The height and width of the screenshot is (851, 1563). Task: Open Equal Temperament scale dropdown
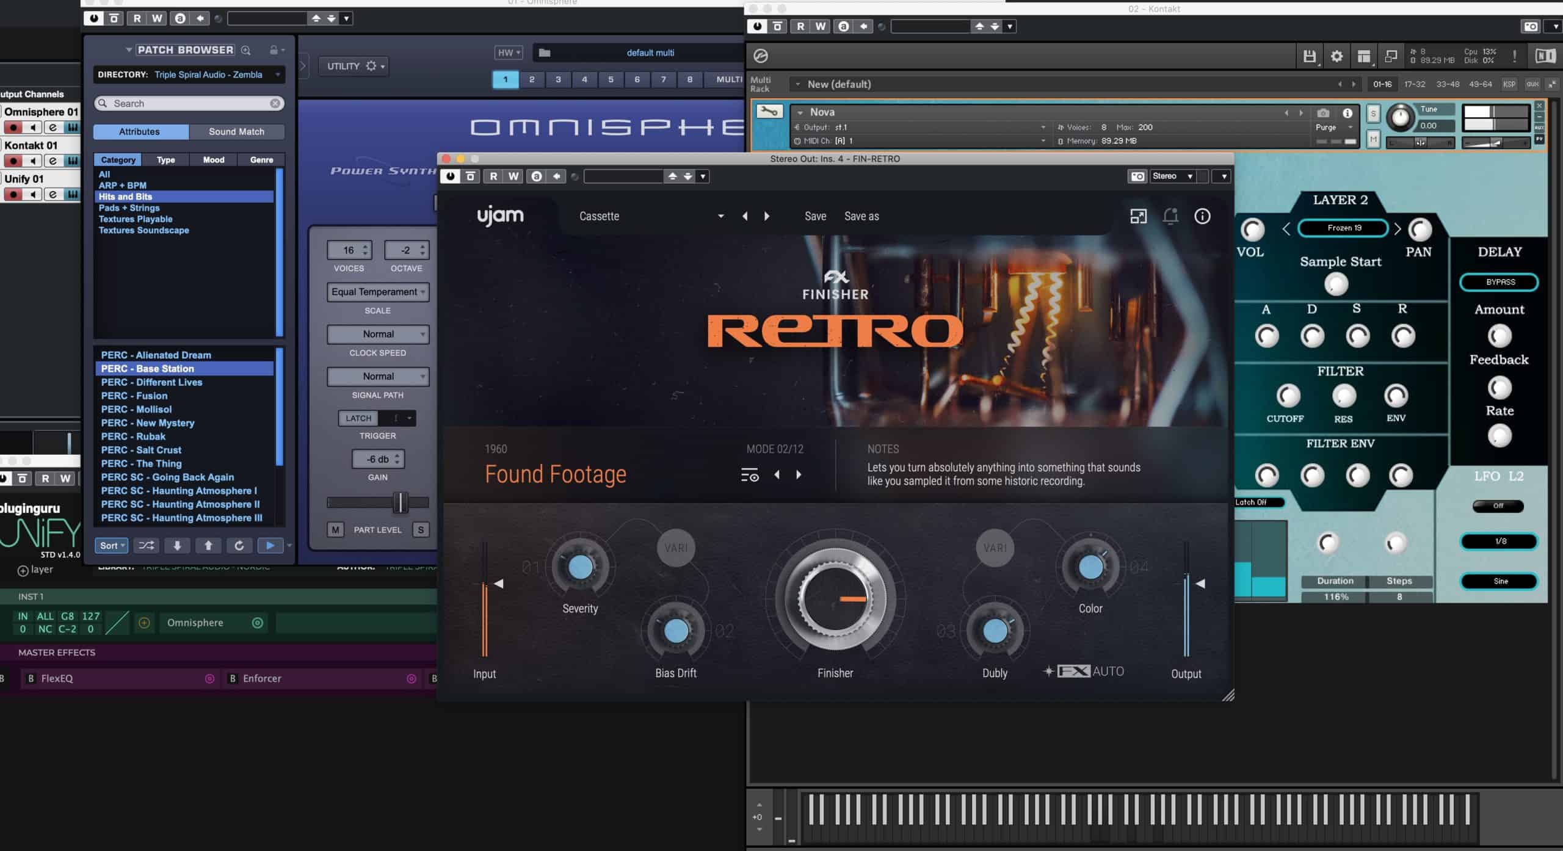coord(378,292)
